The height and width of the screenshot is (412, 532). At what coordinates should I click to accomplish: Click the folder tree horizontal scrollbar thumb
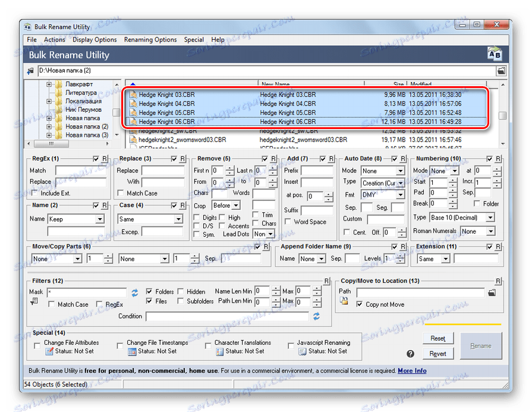point(51,143)
